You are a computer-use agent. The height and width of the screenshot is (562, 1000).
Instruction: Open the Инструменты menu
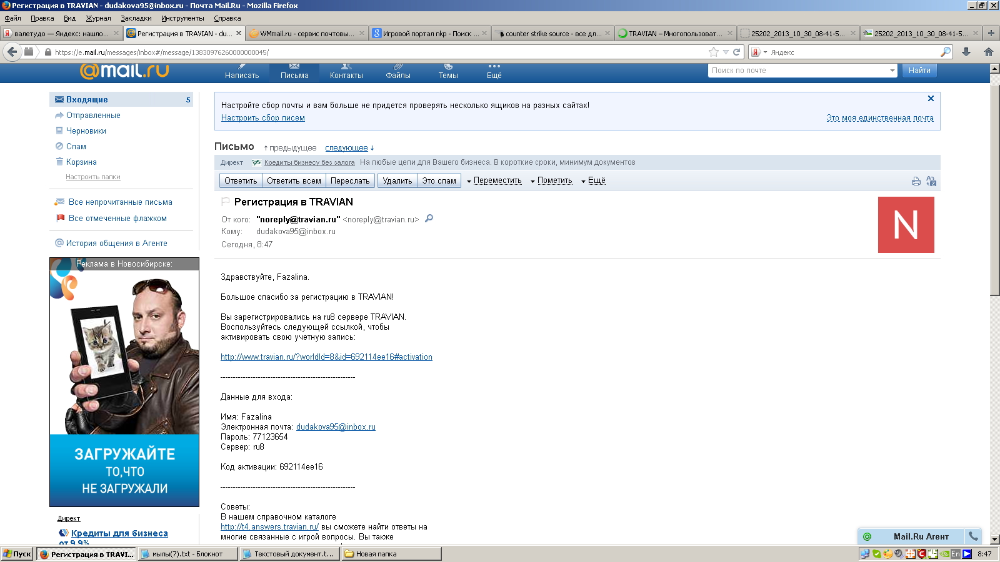click(x=182, y=18)
